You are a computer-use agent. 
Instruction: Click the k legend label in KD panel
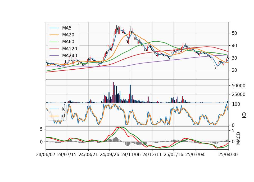tap(63, 109)
